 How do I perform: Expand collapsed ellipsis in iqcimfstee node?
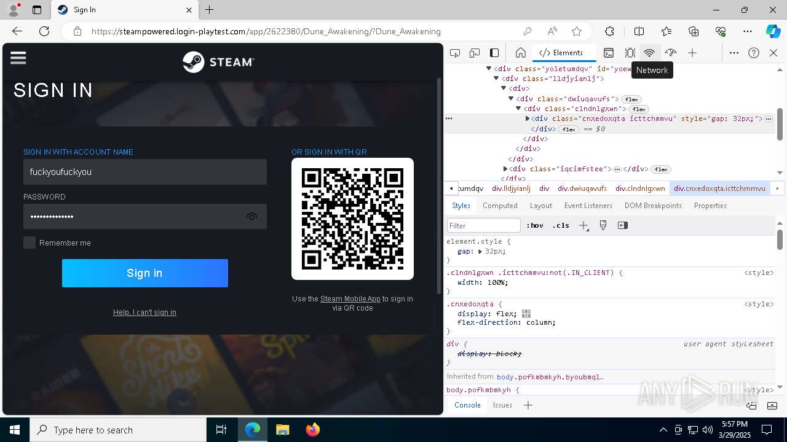coord(617,169)
